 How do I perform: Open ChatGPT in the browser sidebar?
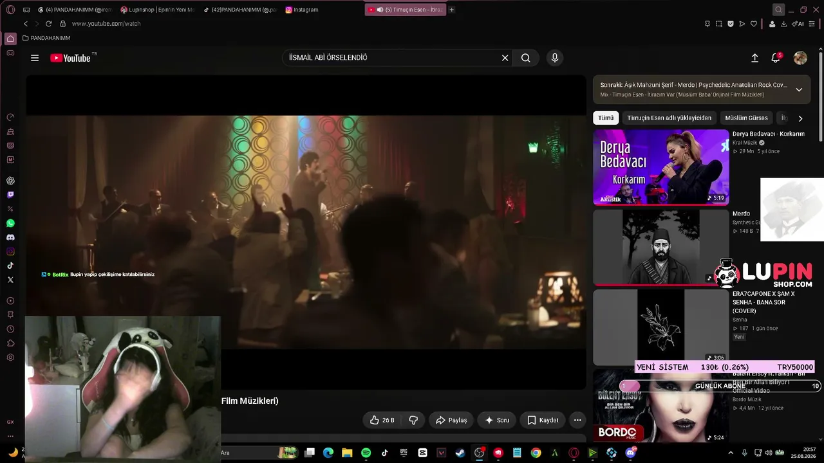[x=10, y=181]
